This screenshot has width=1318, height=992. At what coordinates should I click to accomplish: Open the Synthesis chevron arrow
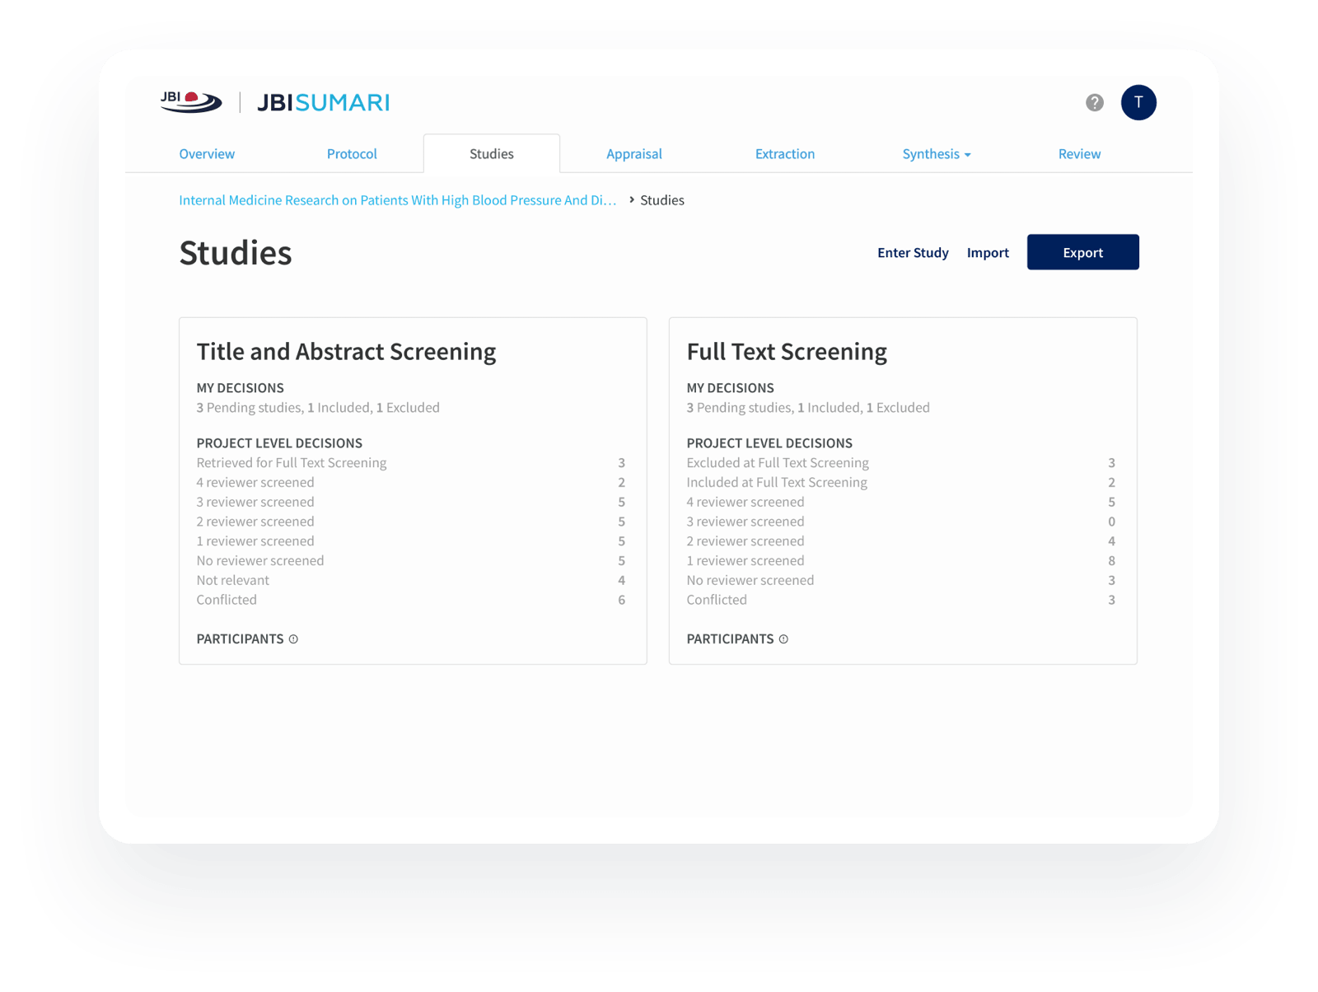(967, 154)
